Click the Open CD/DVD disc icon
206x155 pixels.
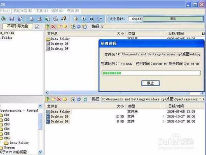(x=31, y=19)
